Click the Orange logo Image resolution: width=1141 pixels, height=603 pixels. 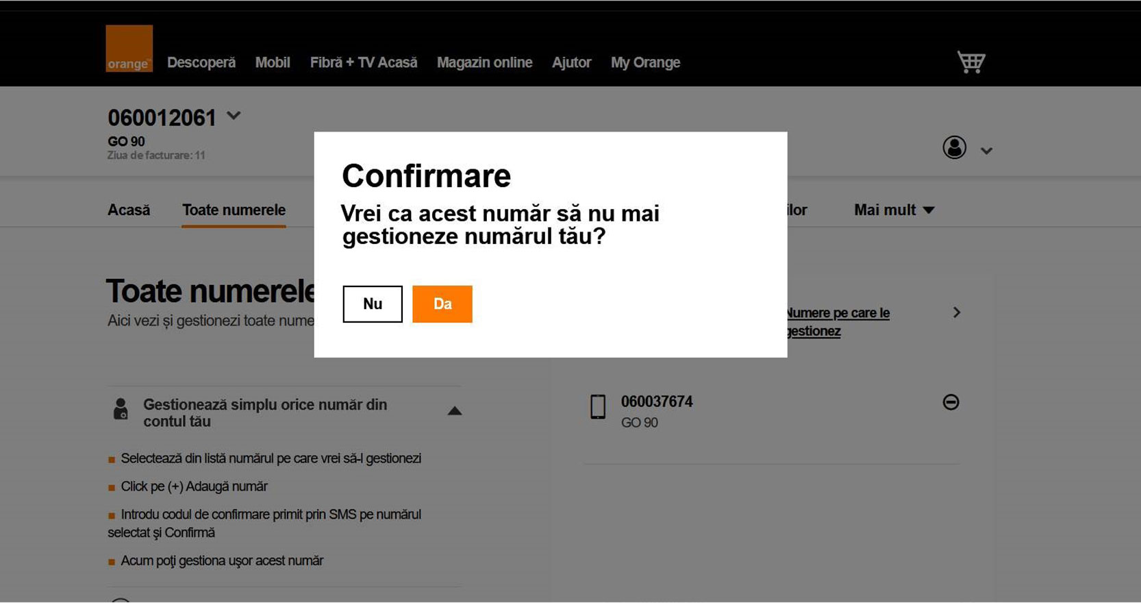[129, 49]
